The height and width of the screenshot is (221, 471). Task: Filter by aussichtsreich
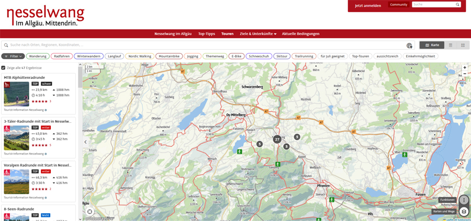click(387, 56)
